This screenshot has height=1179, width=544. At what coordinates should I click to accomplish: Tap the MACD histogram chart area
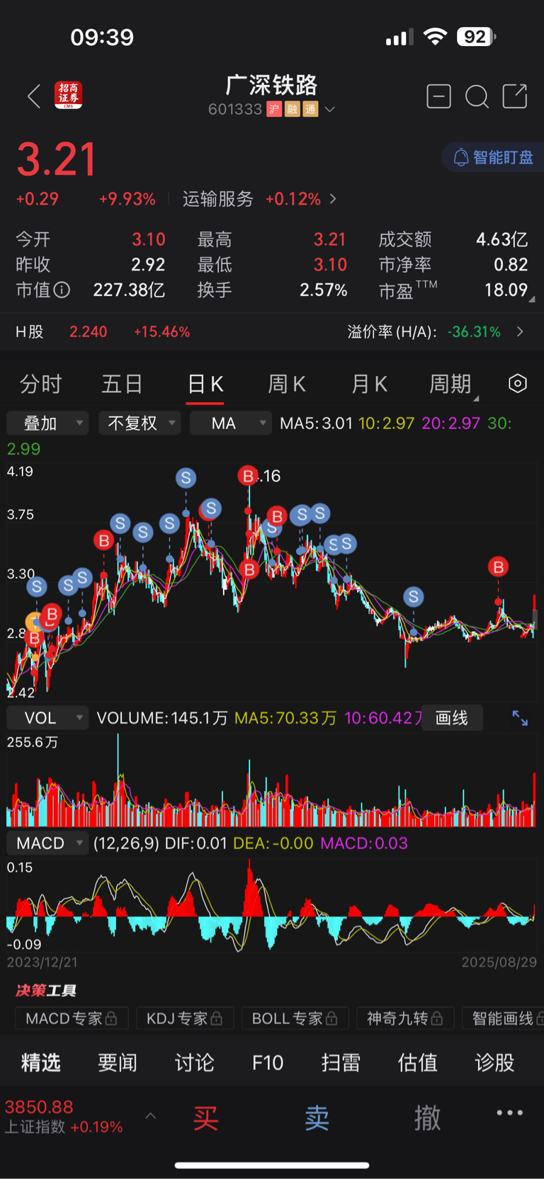point(271,906)
